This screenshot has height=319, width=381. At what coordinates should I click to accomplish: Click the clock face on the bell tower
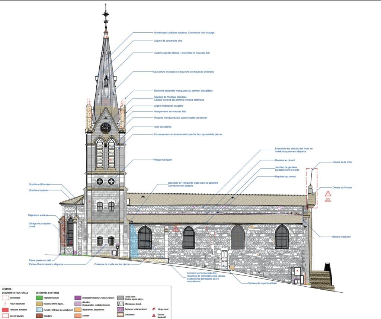pos(105,128)
